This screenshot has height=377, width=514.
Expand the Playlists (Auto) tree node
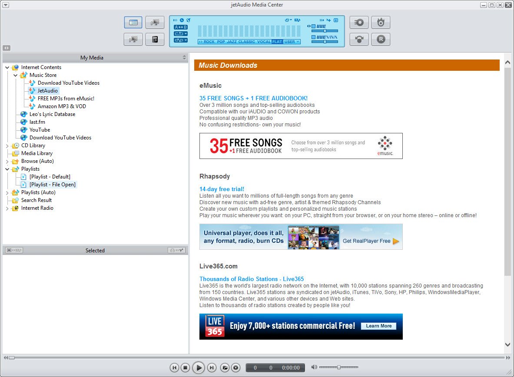click(x=7, y=193)
